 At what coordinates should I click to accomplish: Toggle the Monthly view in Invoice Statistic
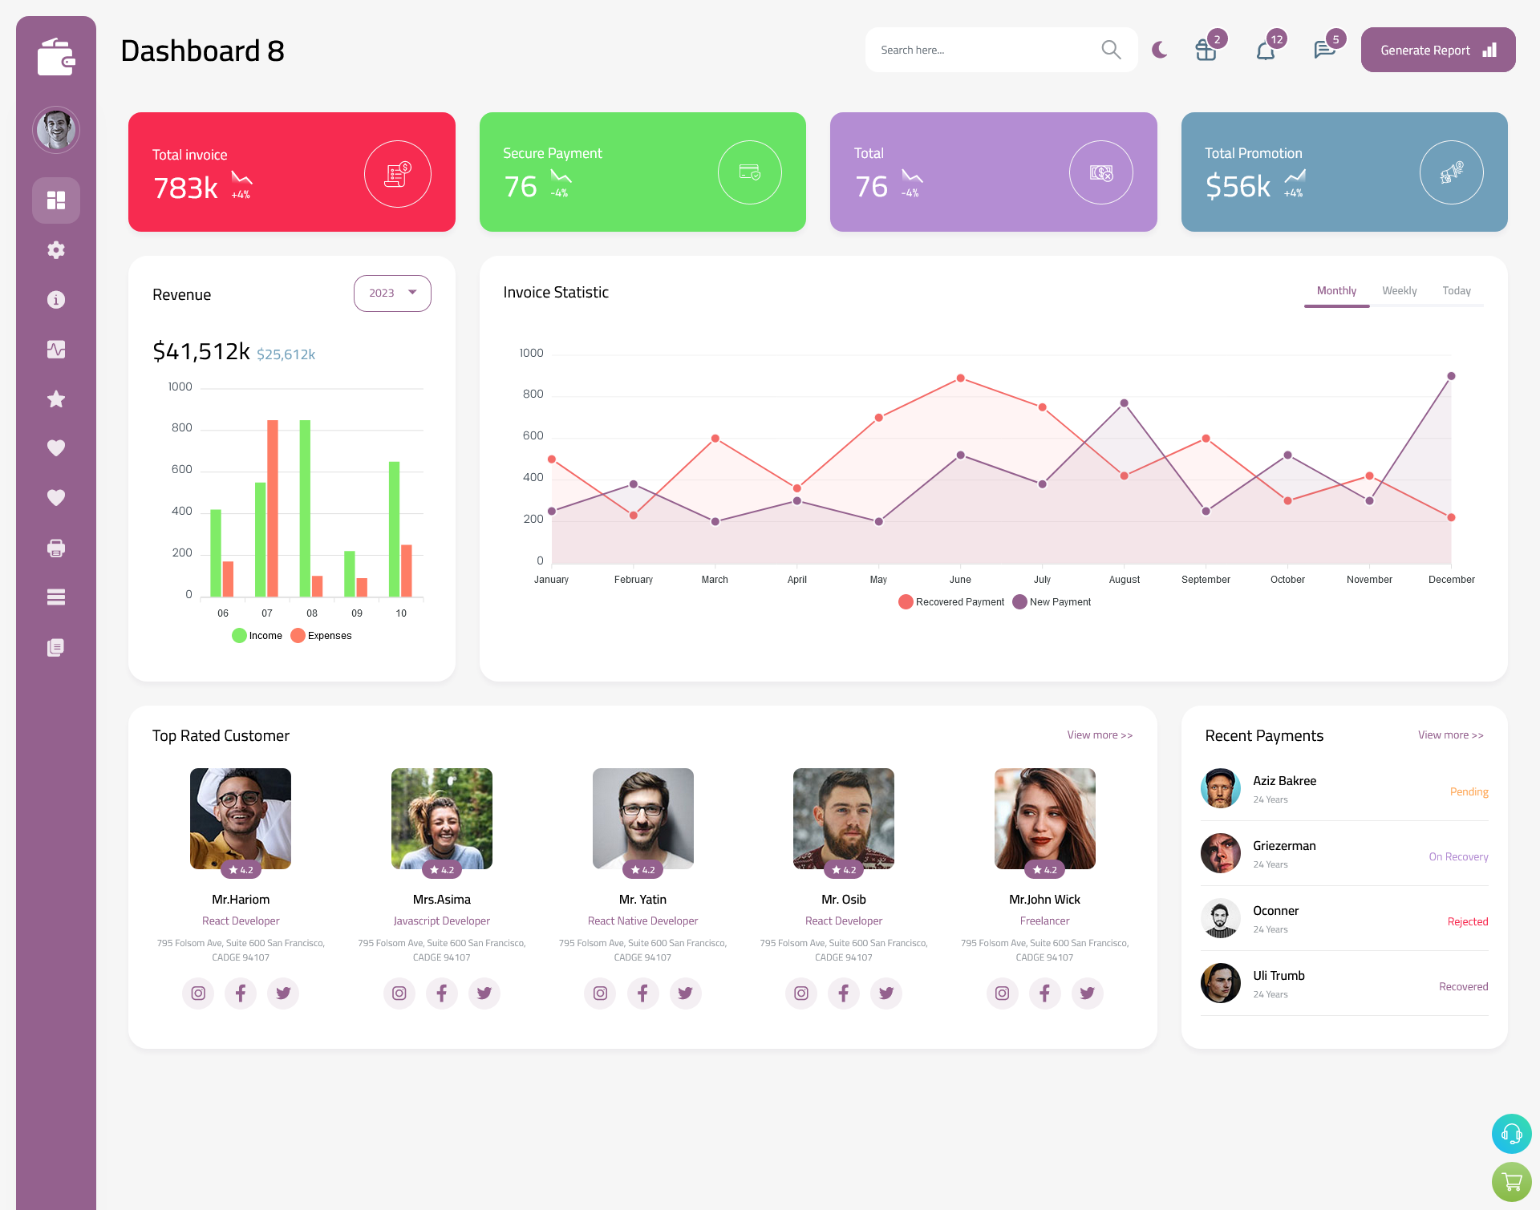(1336, 290)
